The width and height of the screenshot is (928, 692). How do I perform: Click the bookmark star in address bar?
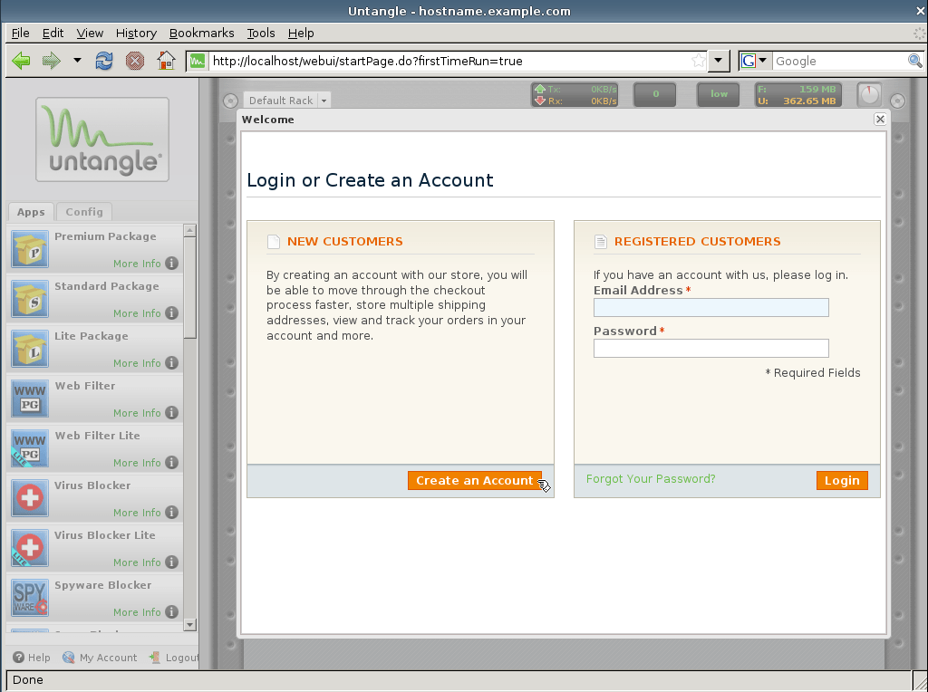click(699, 61)
